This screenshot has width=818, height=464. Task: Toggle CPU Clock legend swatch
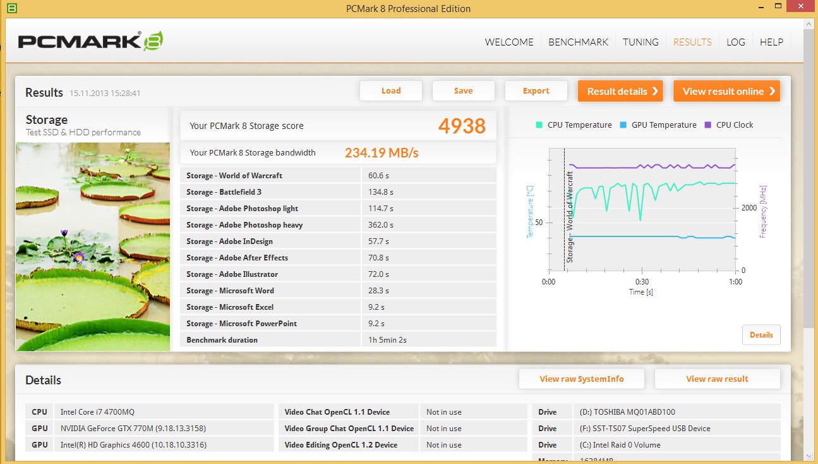click(x=707, y=125)
